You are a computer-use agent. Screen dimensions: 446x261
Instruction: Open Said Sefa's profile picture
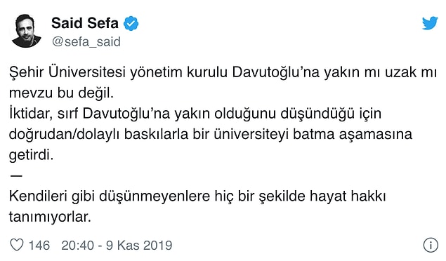click(x=26, y=31)
